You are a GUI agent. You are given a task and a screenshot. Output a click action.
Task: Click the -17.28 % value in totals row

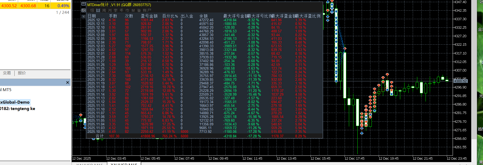click(x=254, y=136)
